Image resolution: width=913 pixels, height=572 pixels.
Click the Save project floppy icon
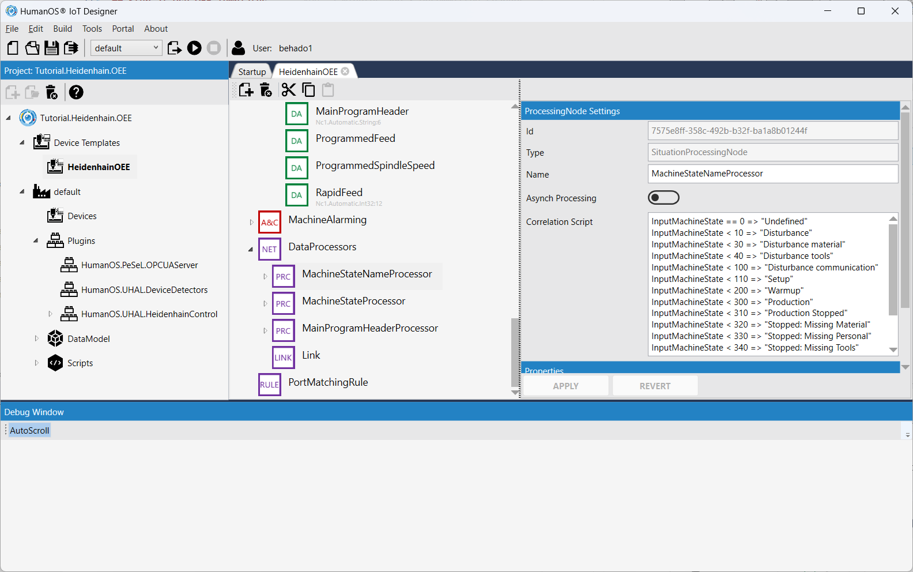pyautogui.click(x=52, y=48)
